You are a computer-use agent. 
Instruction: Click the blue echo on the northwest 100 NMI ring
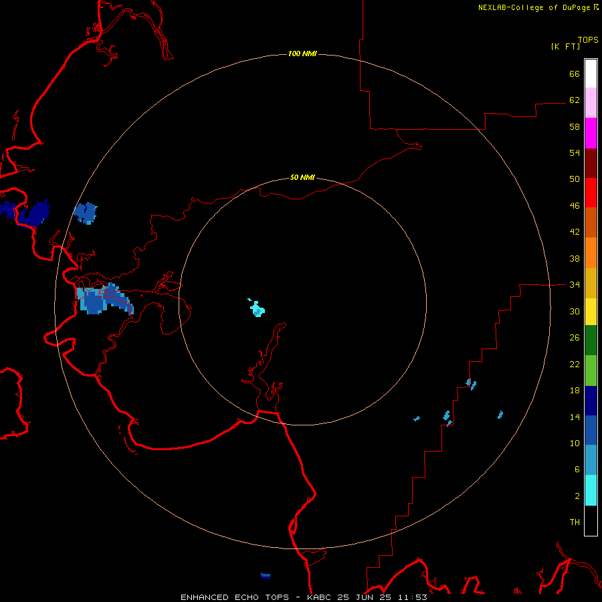pos(85,213)
